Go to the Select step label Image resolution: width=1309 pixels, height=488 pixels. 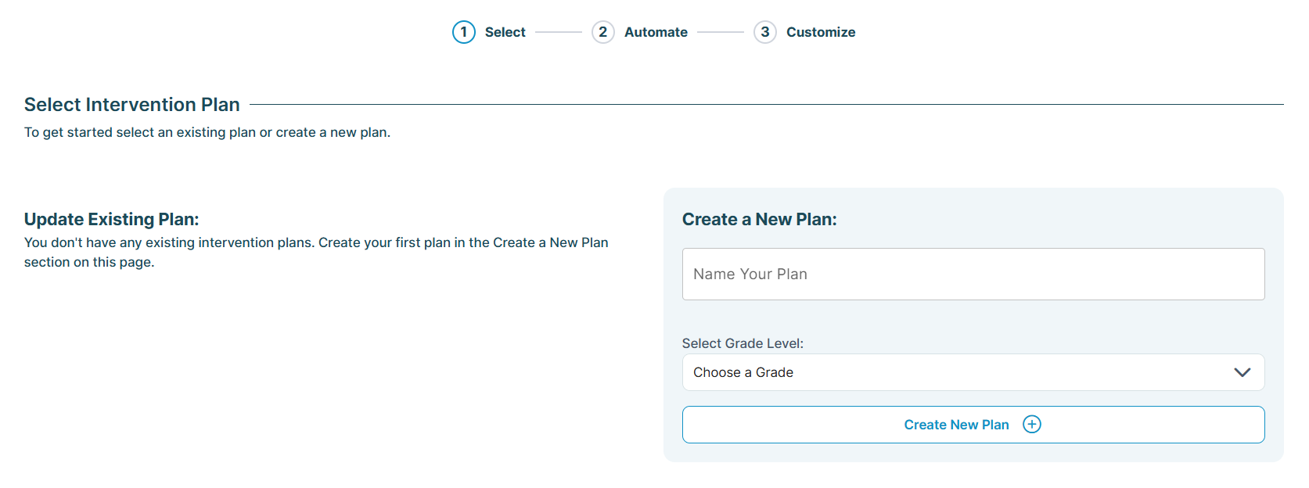coord(505,32)
